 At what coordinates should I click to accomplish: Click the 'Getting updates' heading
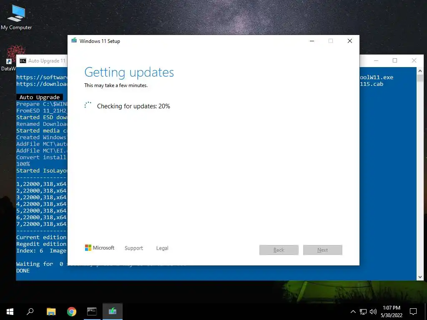pyautogui.click(x=129, y=72)
